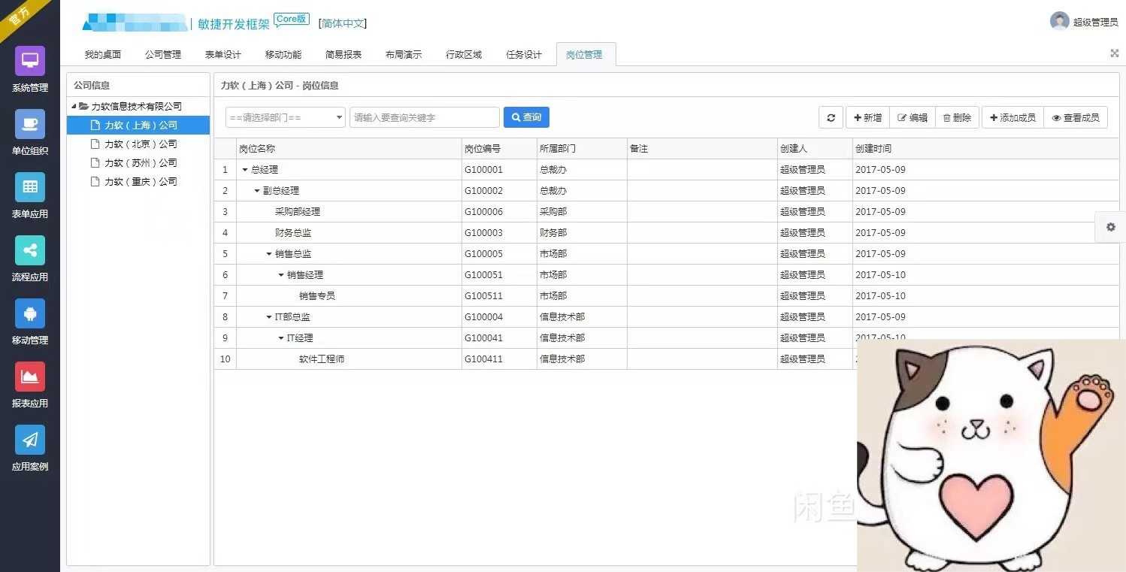Click 备注 column header
This screenshot has width=1126, height=572.
(x=702, y=149)
